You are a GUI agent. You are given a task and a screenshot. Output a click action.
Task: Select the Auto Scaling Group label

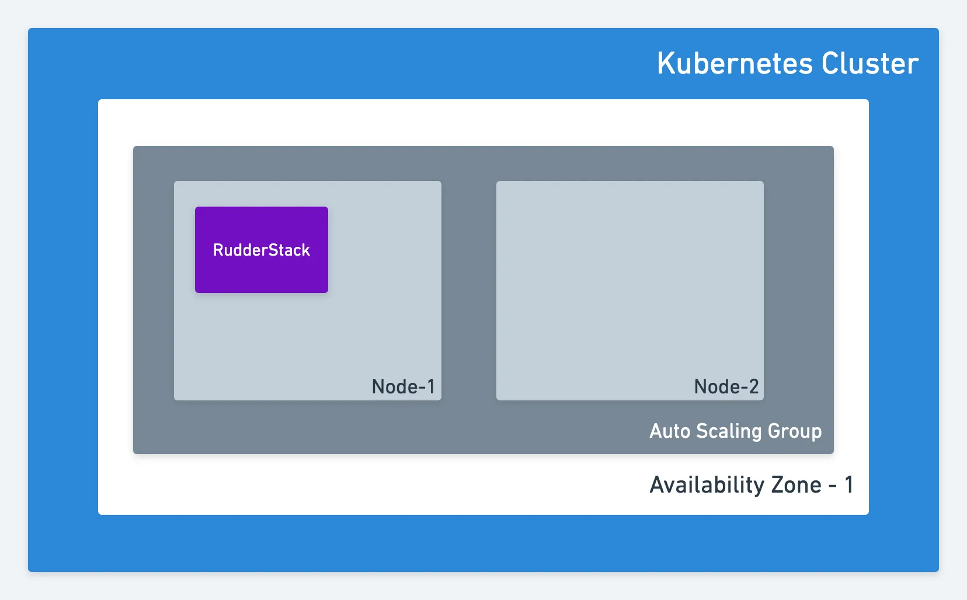pos(736,431)
